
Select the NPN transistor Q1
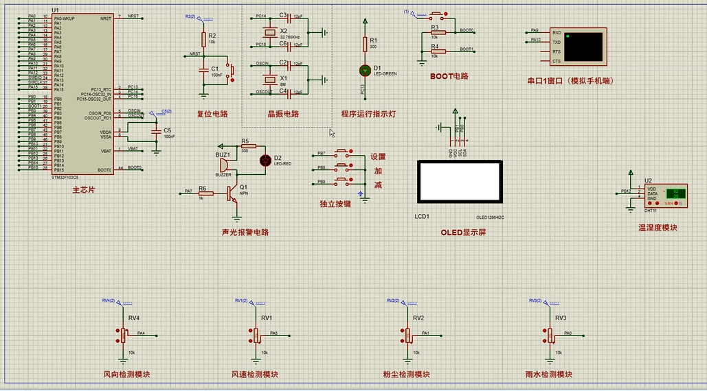[x=233, y=194]
